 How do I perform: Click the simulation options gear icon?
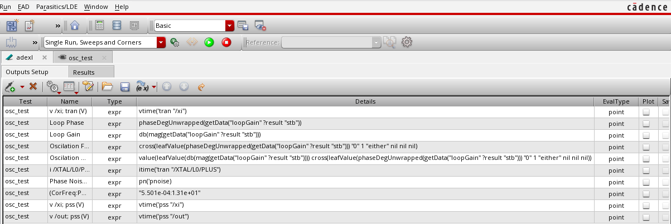(175, 42)
